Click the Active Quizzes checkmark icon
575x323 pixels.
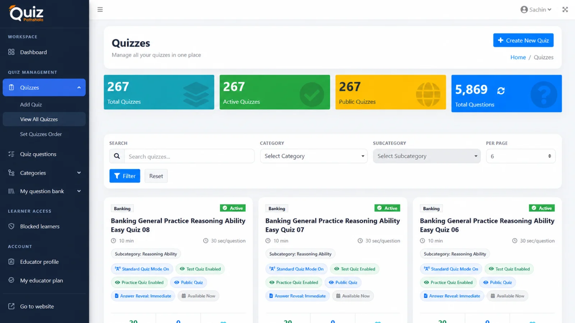(x=312, y=94)
